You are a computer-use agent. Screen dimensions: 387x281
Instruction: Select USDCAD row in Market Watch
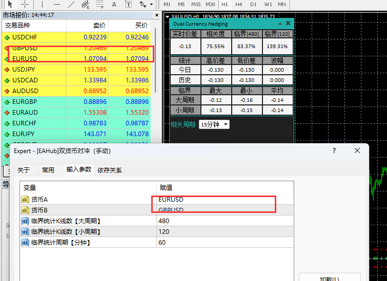click(76, 80)
